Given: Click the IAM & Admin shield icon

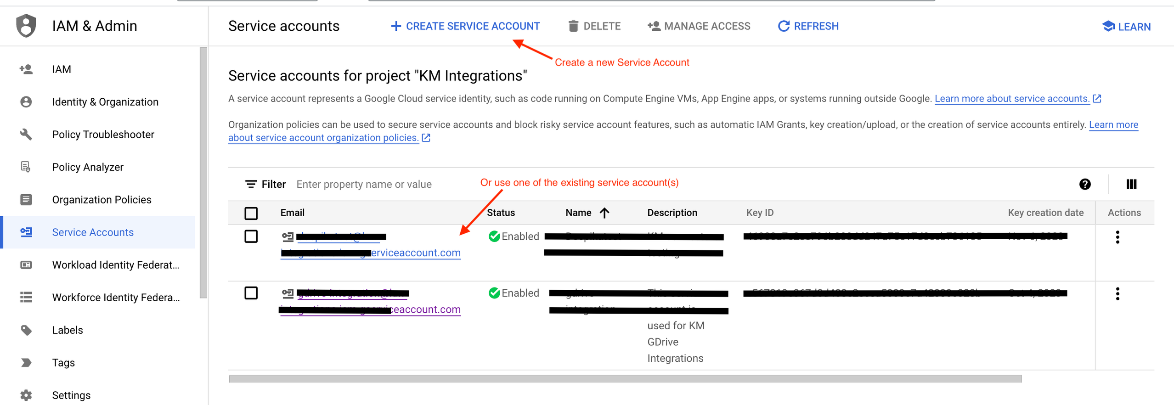Looking at the screenshot, I should click(26, 26).
